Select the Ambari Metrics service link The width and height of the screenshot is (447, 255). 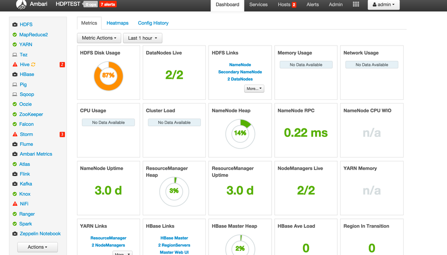(36, 154)
